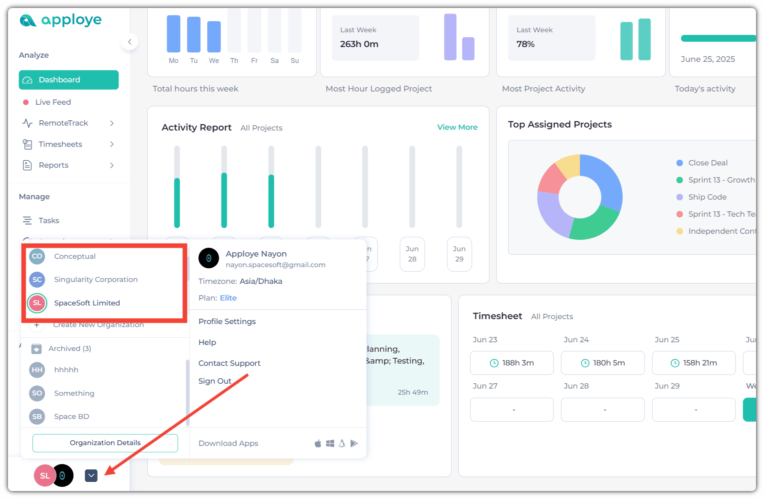Click the plus icon for Create New Organization
The image size is (764, 499).
(x=37, y=325)
